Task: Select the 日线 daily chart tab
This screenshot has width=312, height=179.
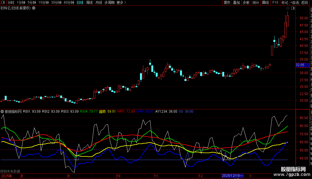Action: coord(80,2)
